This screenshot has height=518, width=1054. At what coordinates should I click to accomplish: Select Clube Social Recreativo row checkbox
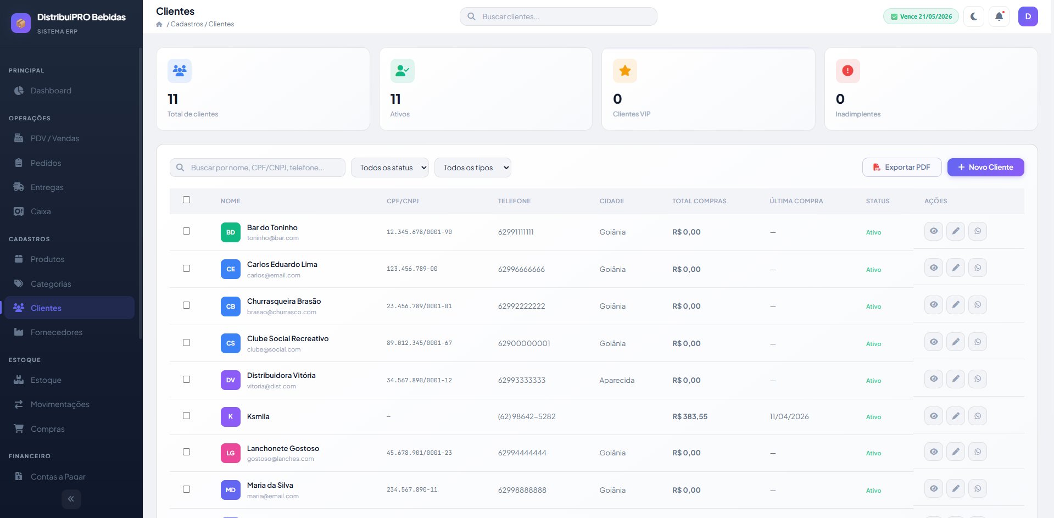tap(187, 343)
